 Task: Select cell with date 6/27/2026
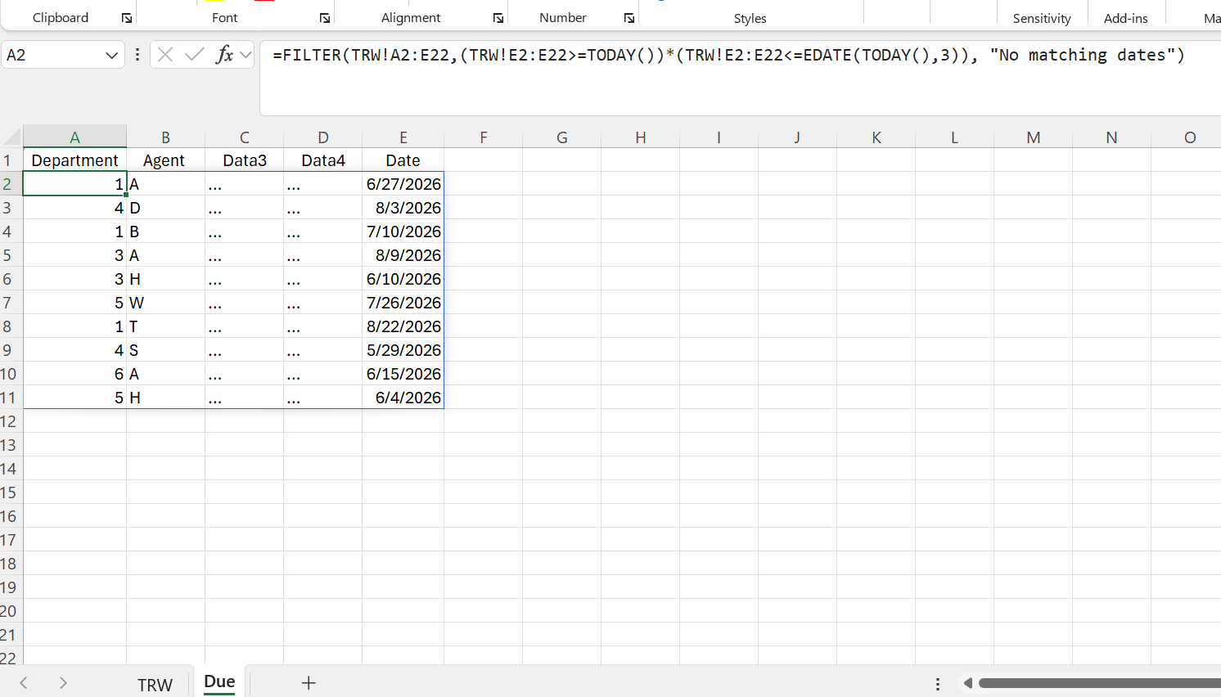(x=403, y=184)
